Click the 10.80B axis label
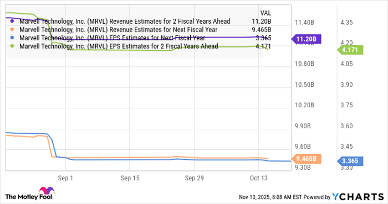This screenshot has height=204, width=388. 304,64
